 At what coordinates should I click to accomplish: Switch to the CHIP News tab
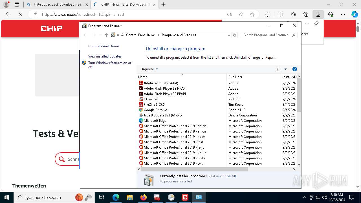click(x=125, y=5)
